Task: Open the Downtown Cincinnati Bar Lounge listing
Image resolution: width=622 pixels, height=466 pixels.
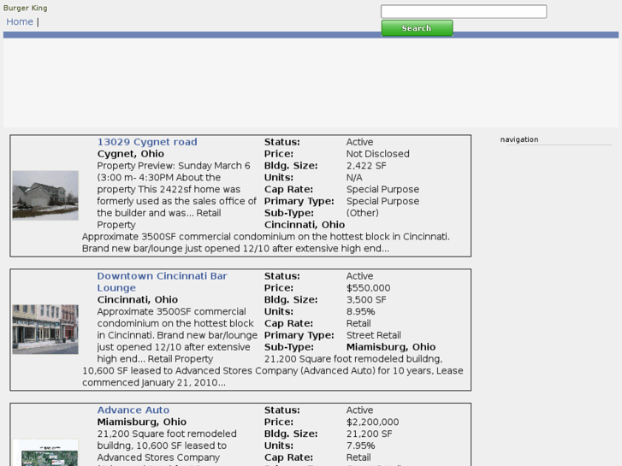Action: pyautogui.click(x=162, y=276)
